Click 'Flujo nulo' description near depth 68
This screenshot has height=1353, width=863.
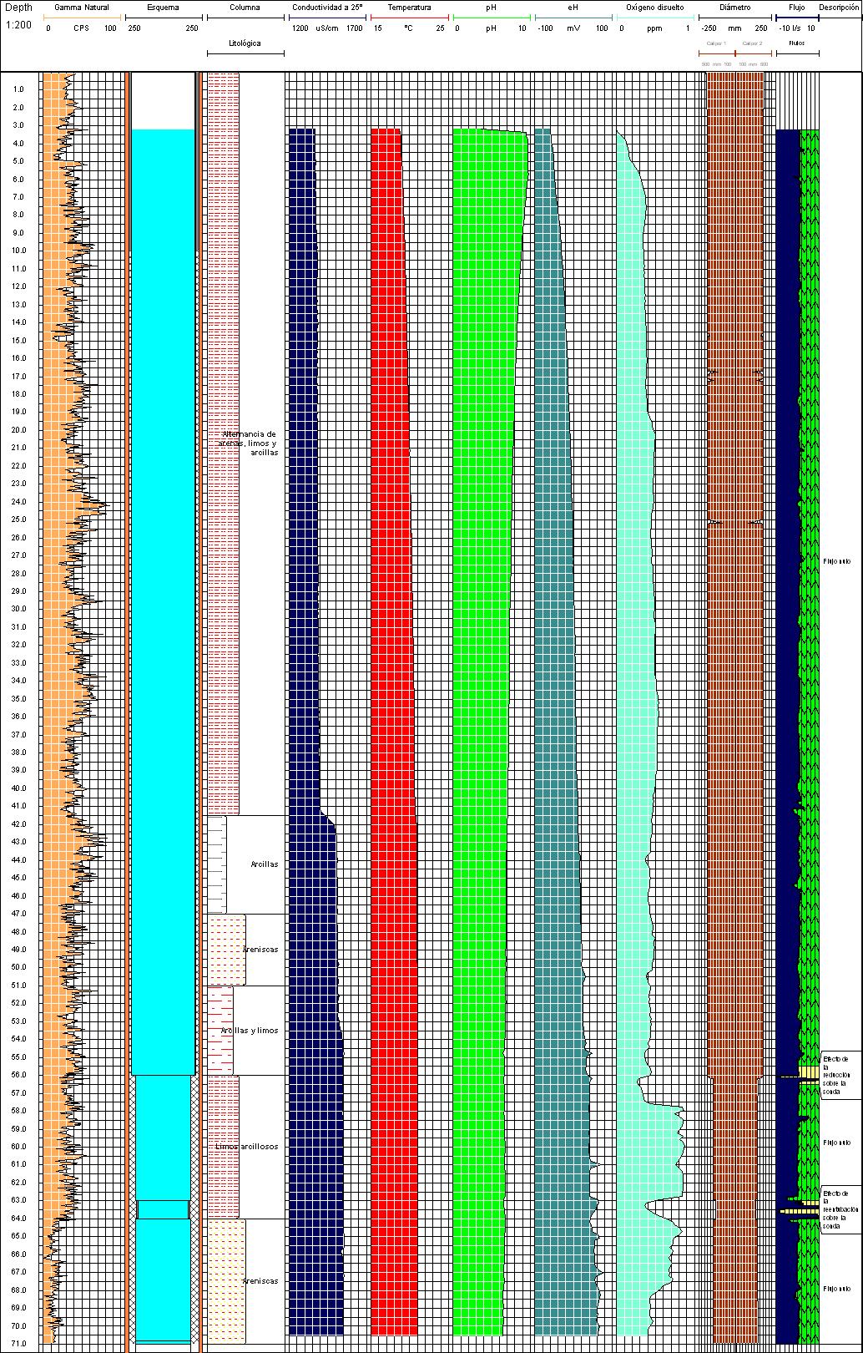[x=836, y=1289]
